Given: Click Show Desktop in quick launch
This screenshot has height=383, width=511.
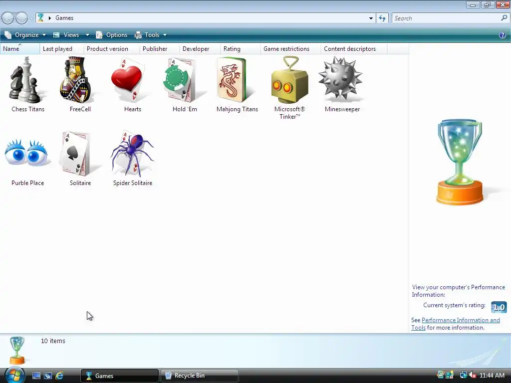Looking at the screenshot, I should (x=36, y=376).
